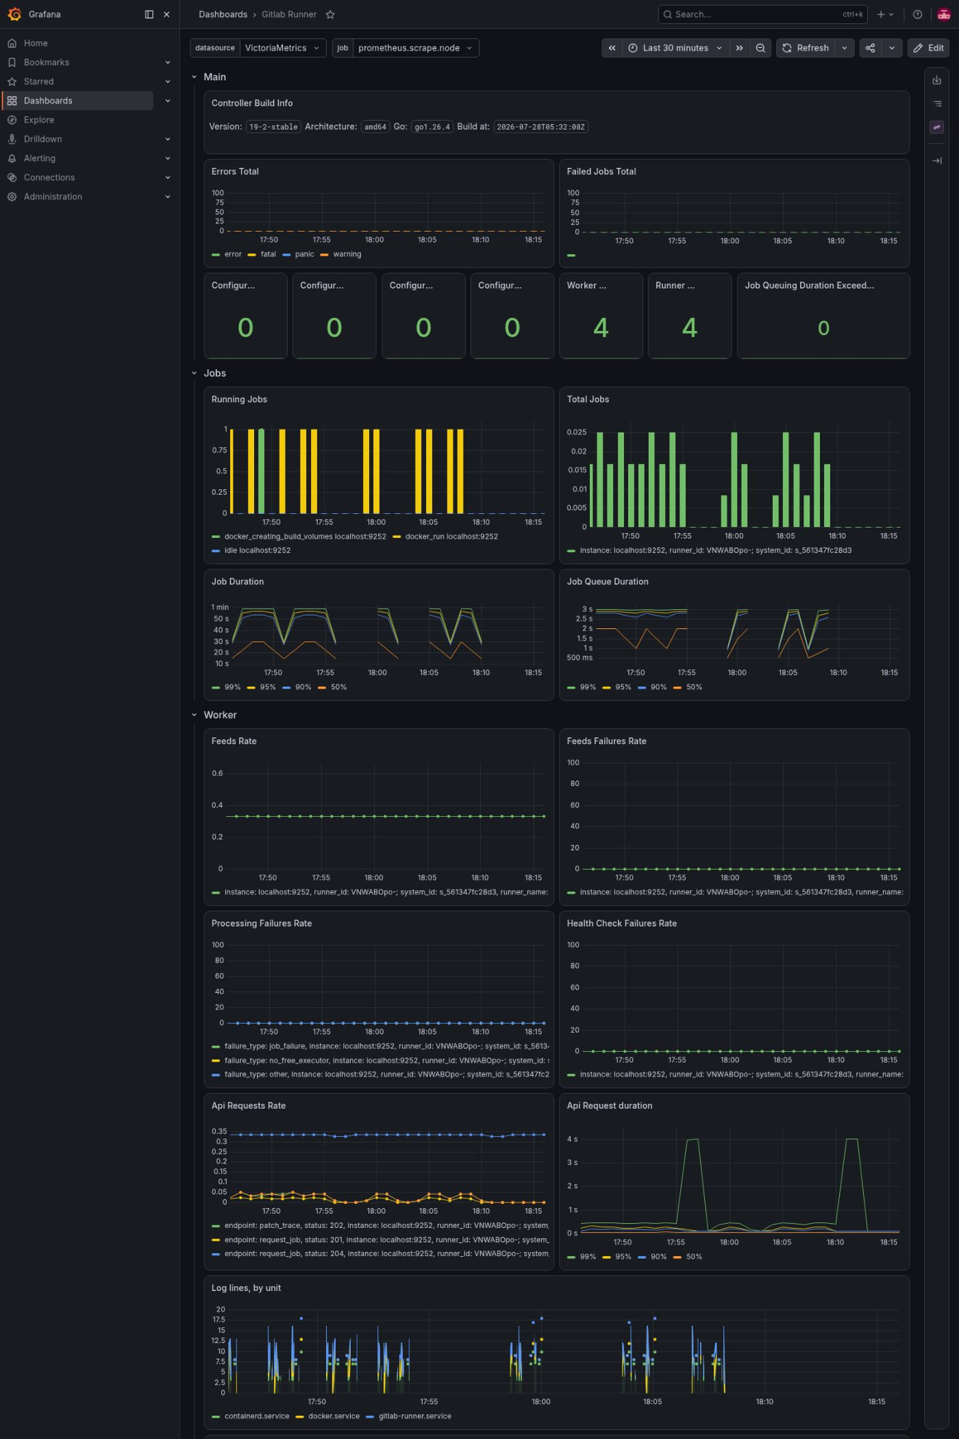Toggle the dock menu icon
This screenshot has height=1439, width=959.
tap(149, 14)
